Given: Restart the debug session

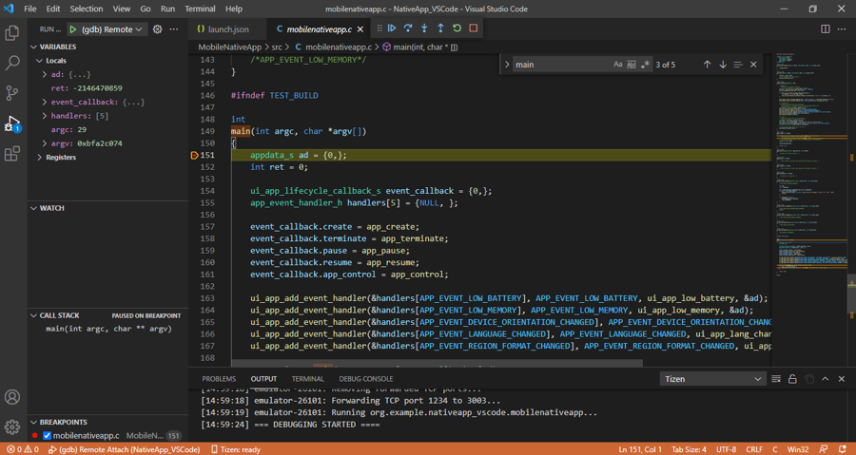Looking at the screenshot, I should pos(457,28).
